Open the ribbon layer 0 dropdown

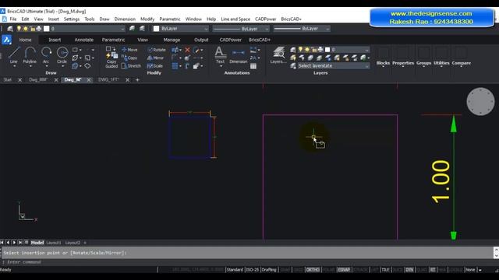tap(366, 50)
